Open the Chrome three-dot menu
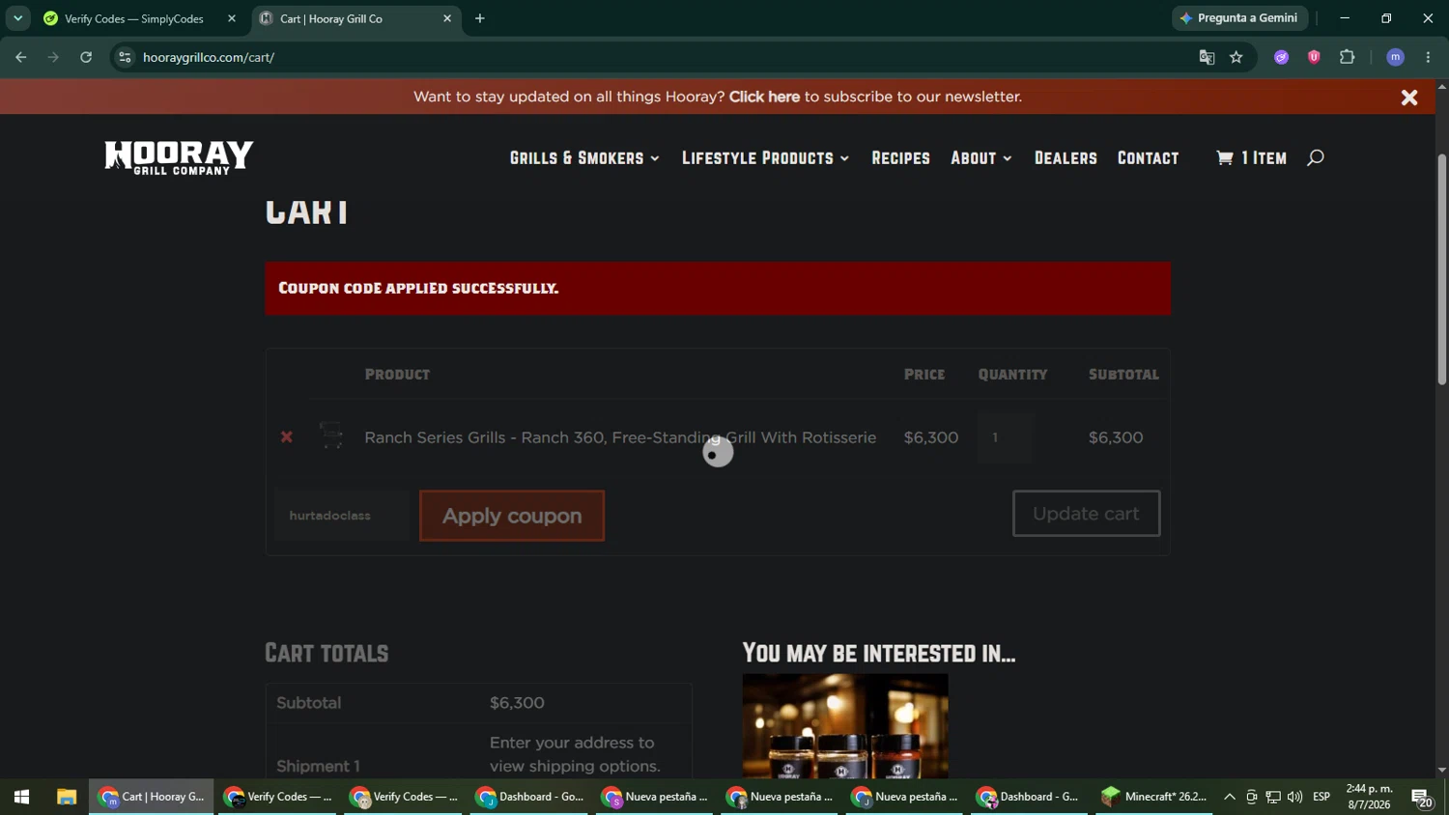1449x815 pixels. click(x=1428, y=58)
